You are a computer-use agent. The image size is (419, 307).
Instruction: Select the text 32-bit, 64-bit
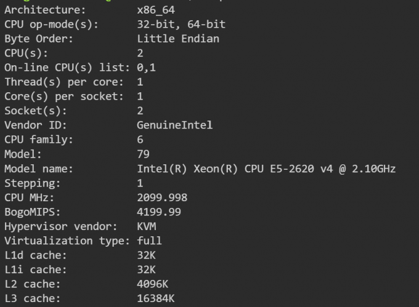click(x=181, y=25)
